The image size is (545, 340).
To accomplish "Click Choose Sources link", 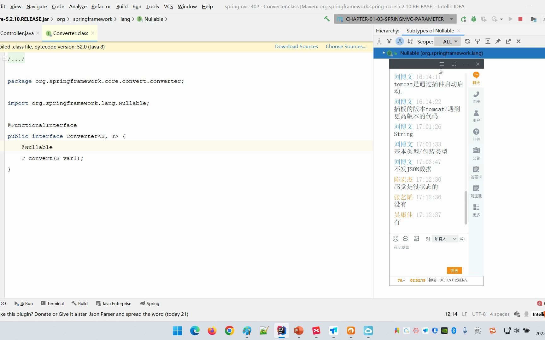I will point(346,46).
